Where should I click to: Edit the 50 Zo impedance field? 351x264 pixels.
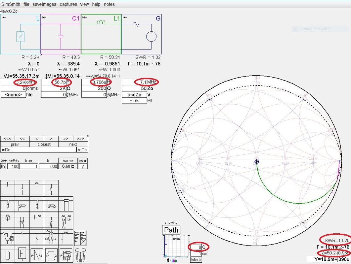(x=134, y=88)
